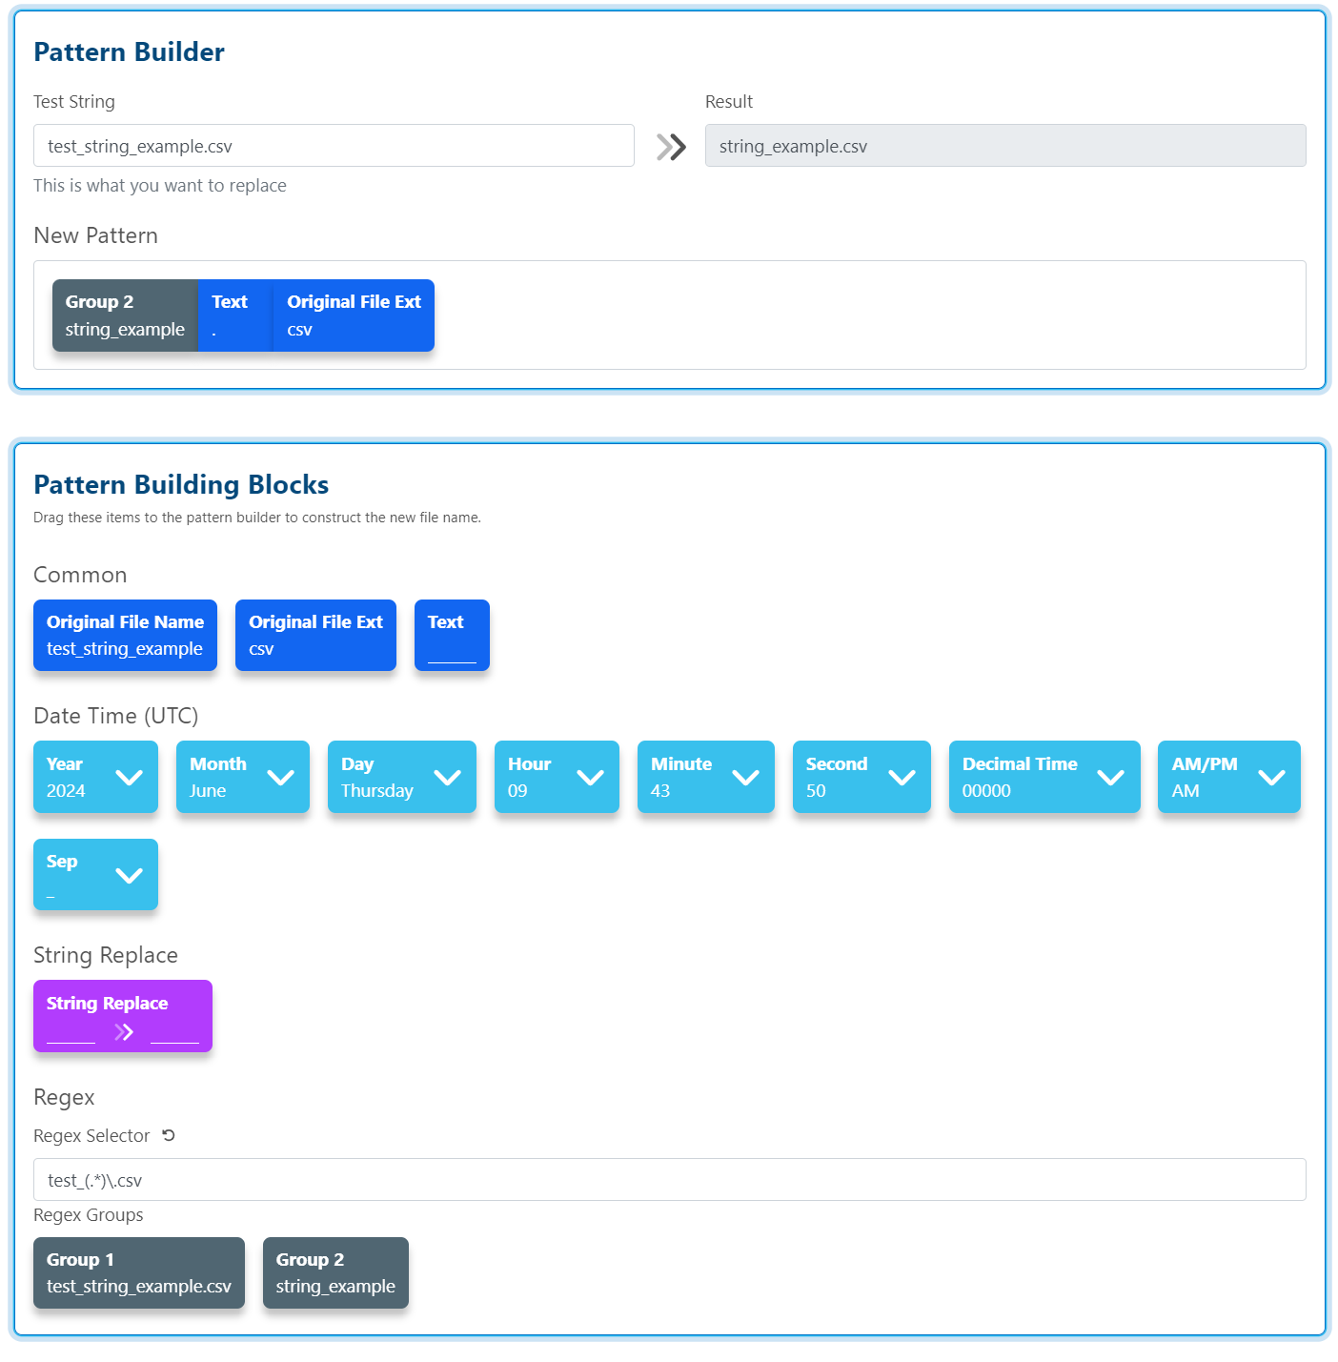This screenshot has height=1362, width=1338.
Task: Expand the Year block dropdown chevron
Action: 129,778
